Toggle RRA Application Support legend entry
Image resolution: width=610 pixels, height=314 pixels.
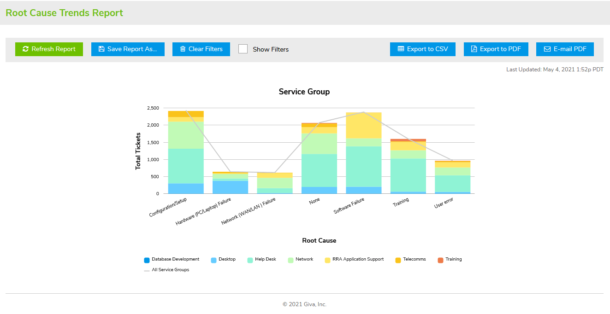pos(328,260)
